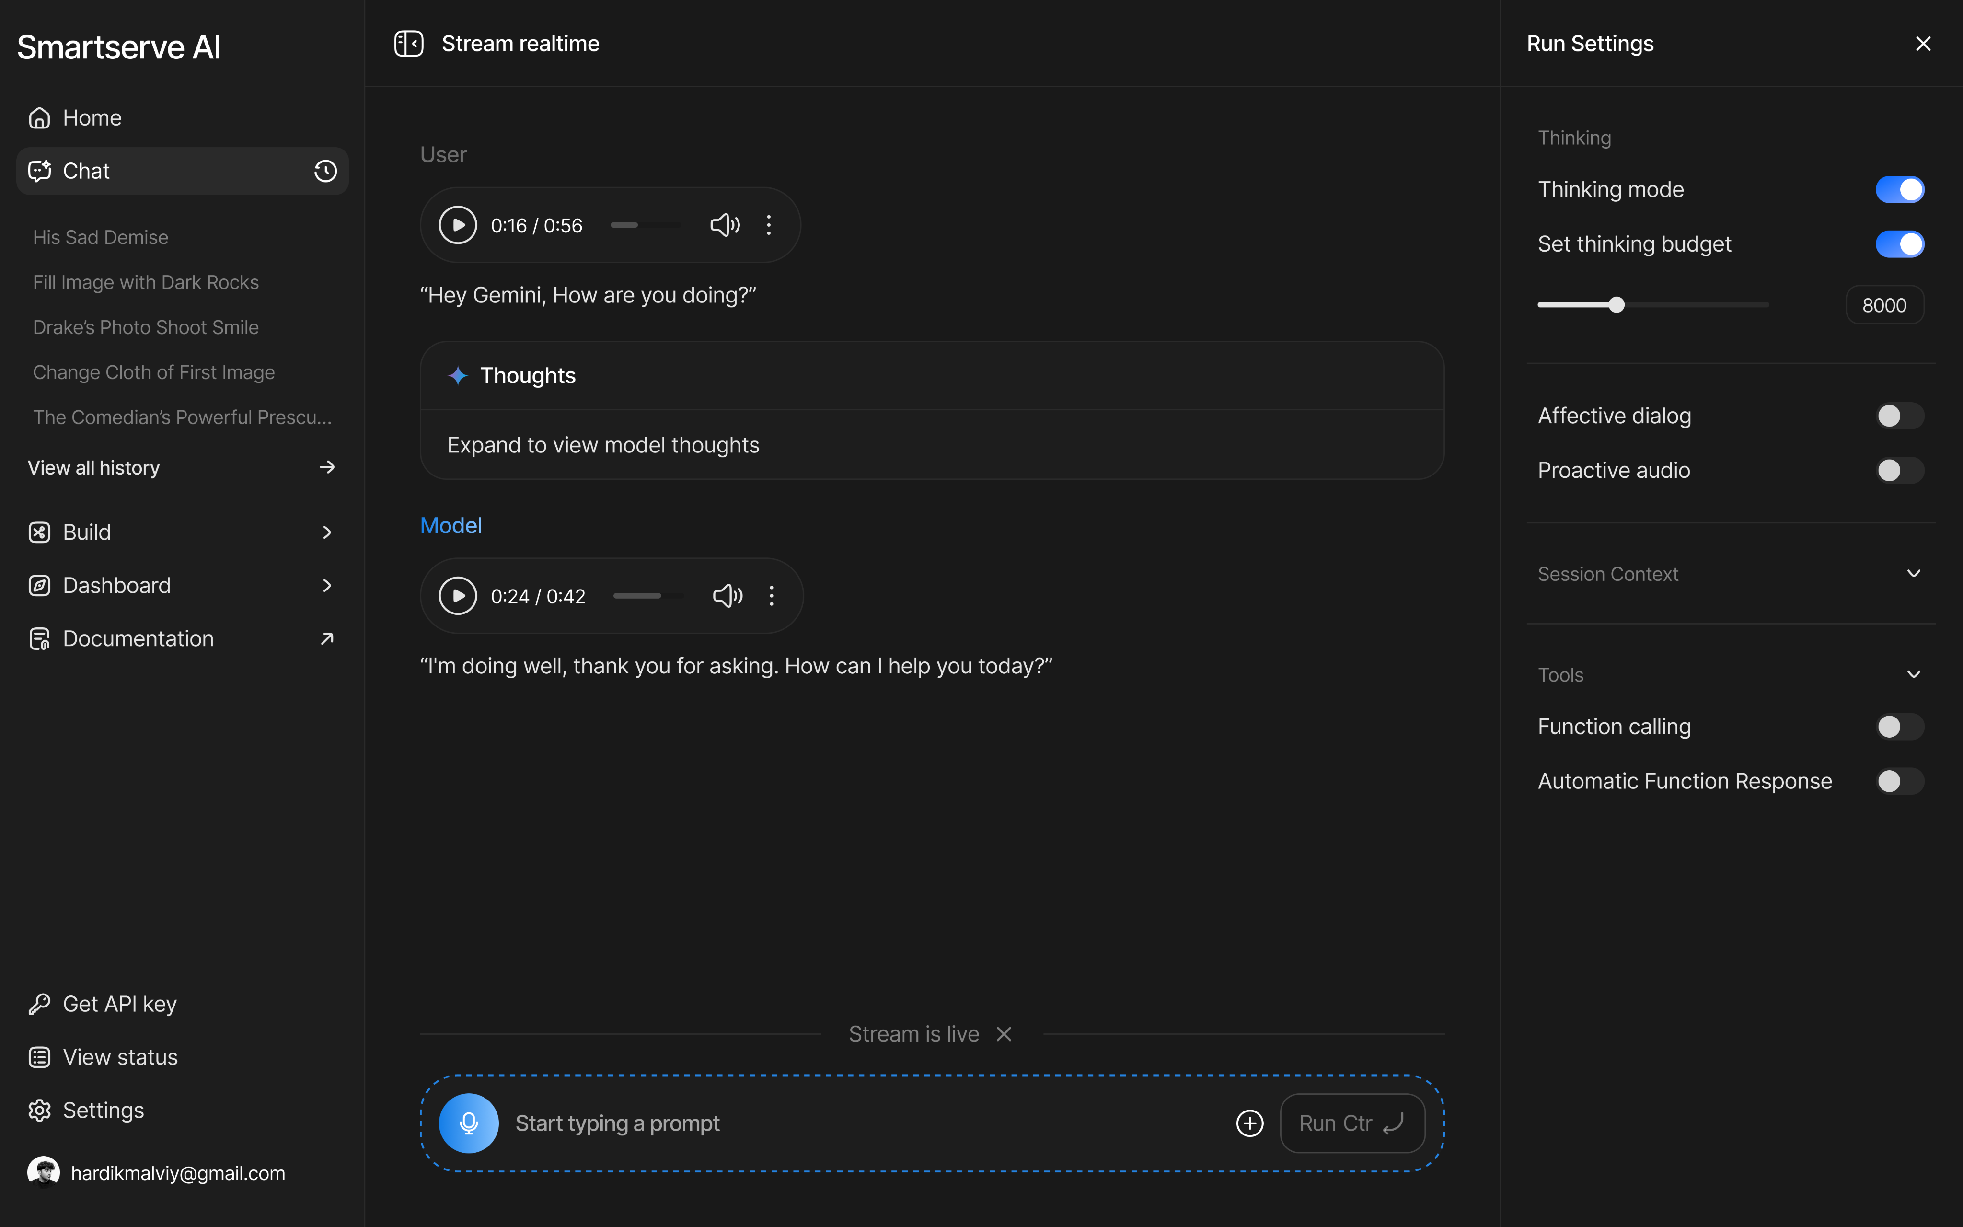Click the Documentation icon in sidebar
The width and height of the screenshot is (1963, 1227).
pyautogui.click(x=40, y=638)
